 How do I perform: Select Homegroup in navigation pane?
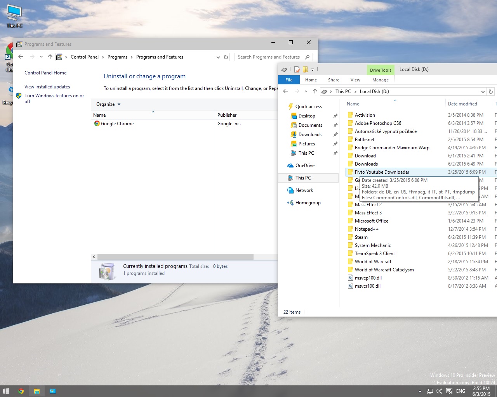click(308, 203)
